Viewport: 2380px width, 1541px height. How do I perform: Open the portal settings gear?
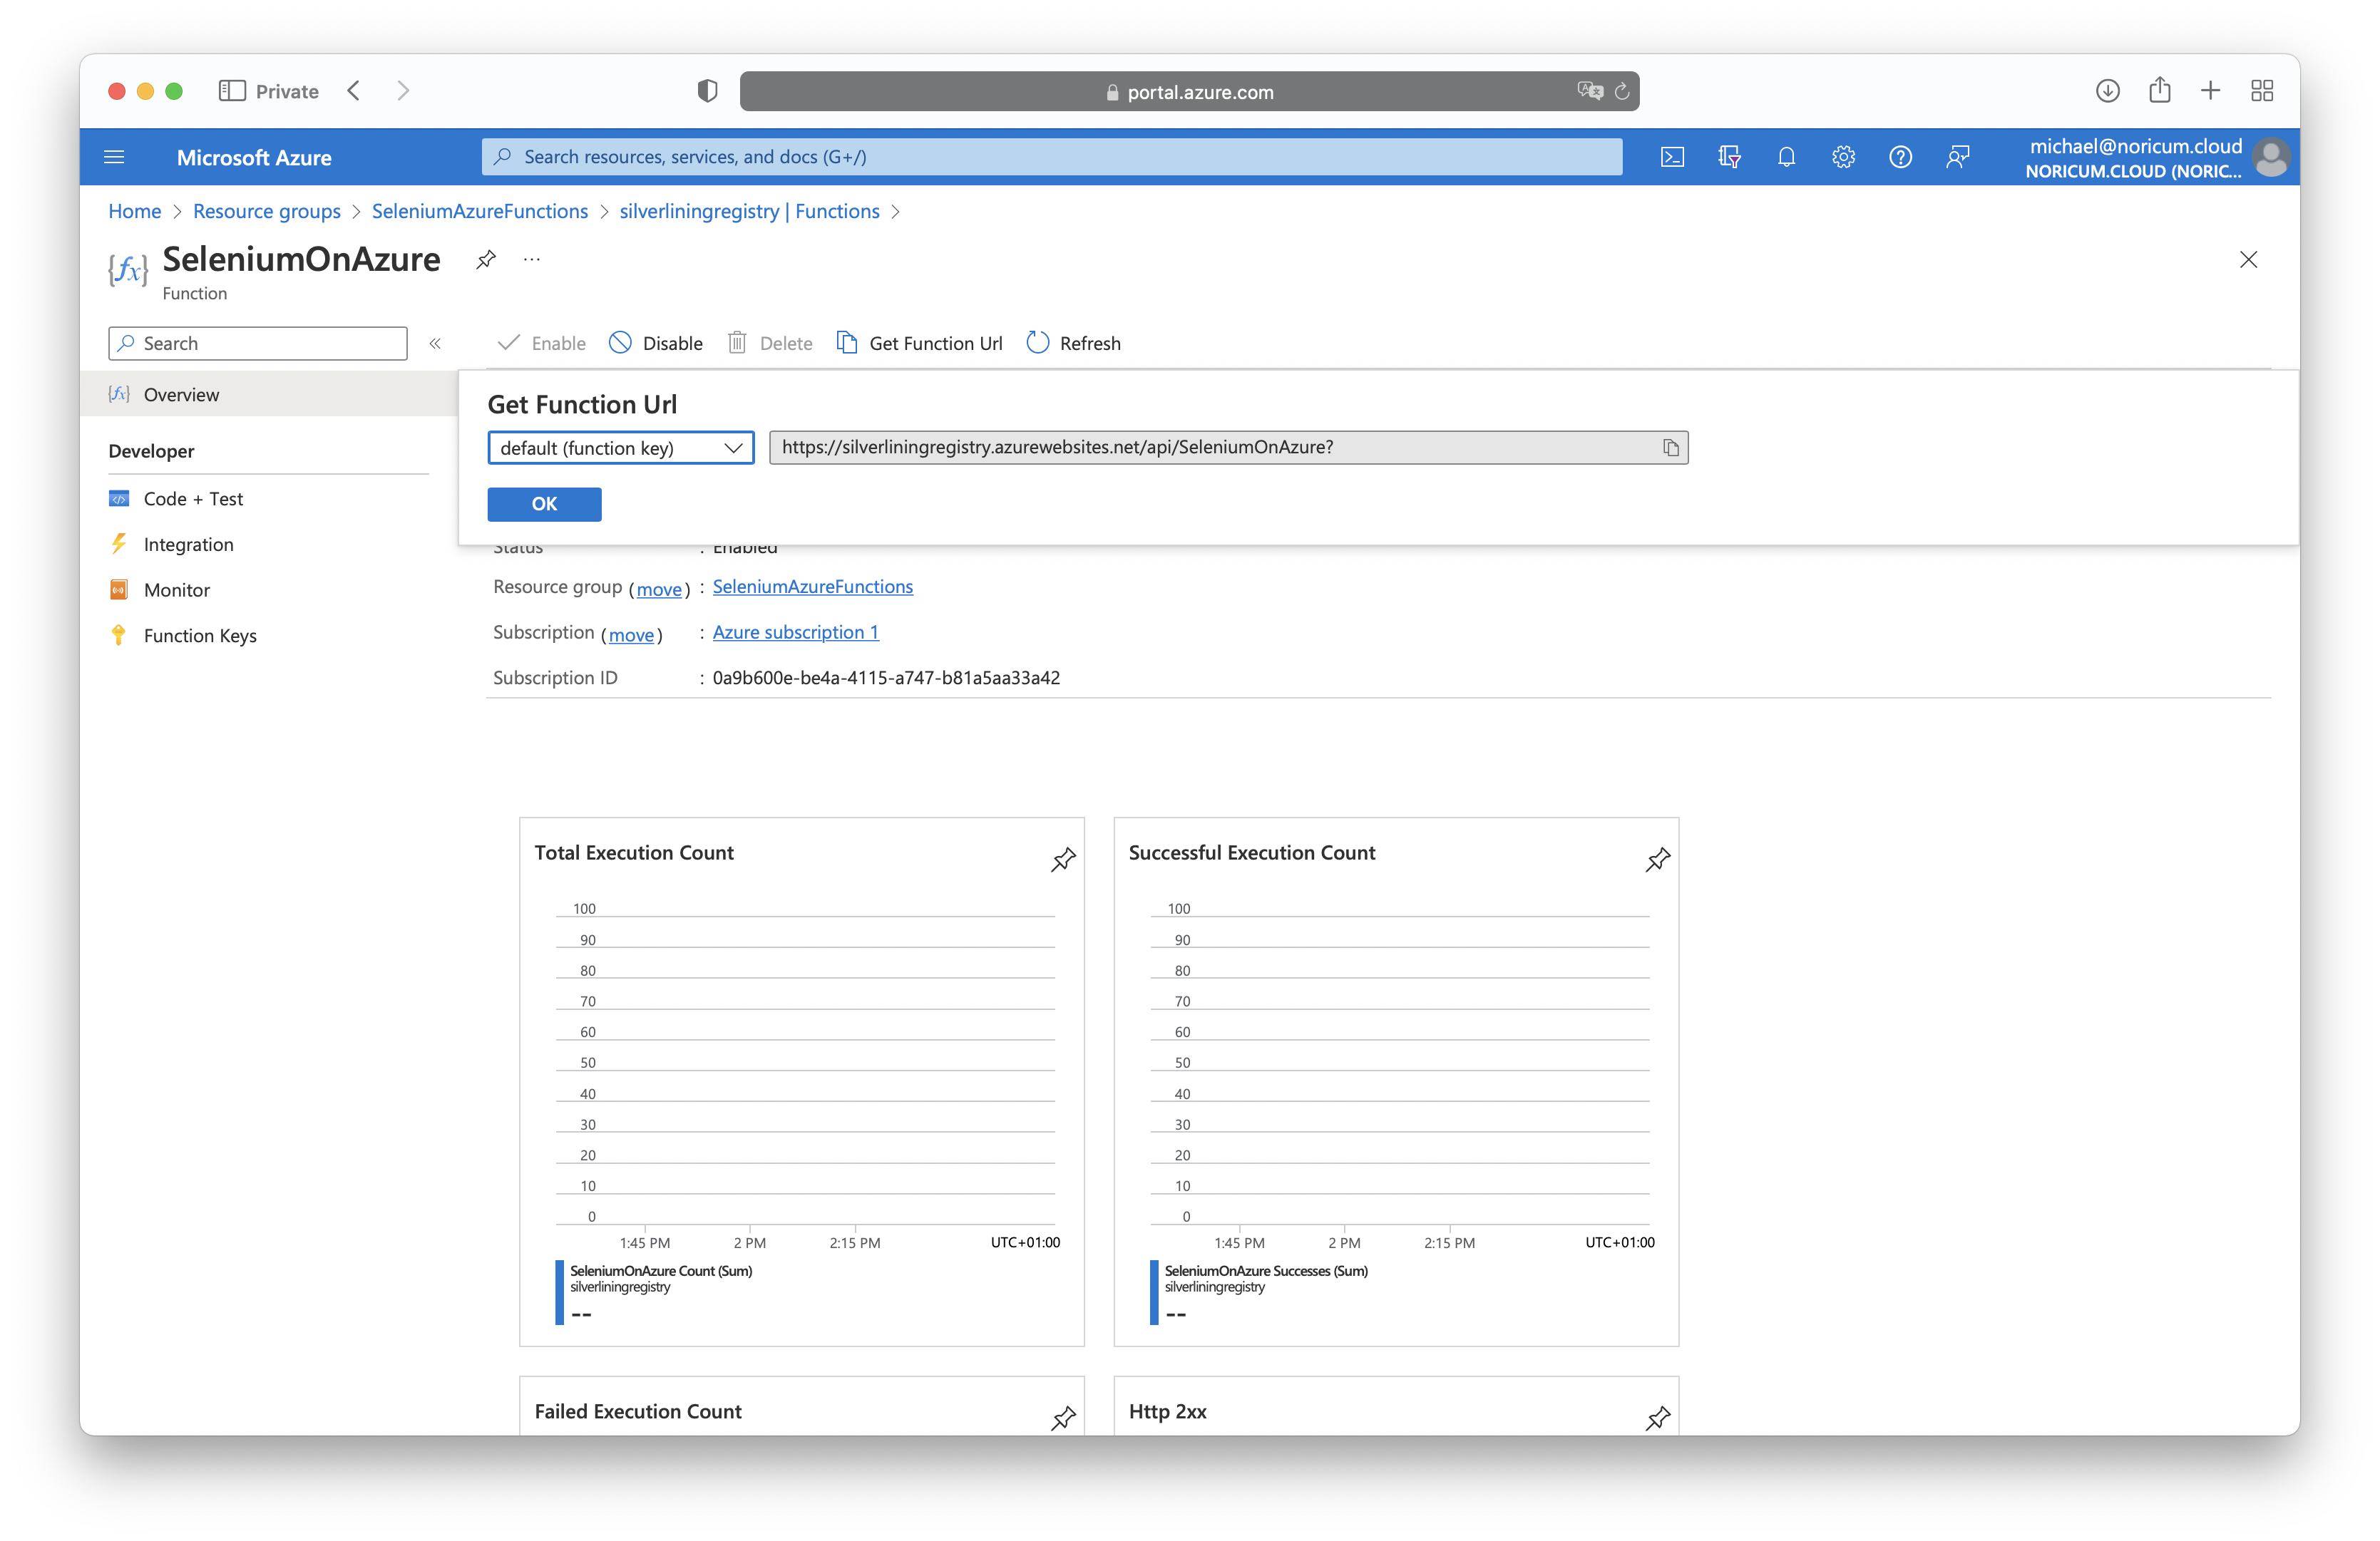click(x=1843, y=157)
